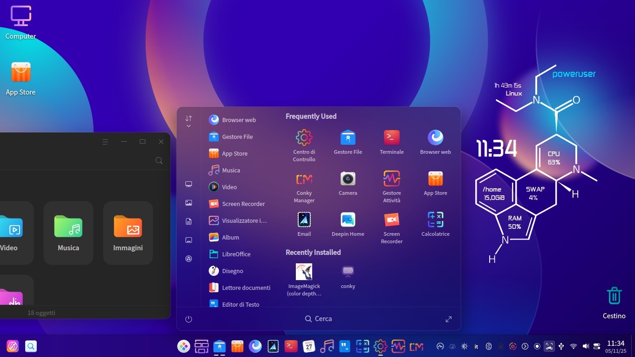Open Terminale in the Frequently Used grid

(392, 141)
